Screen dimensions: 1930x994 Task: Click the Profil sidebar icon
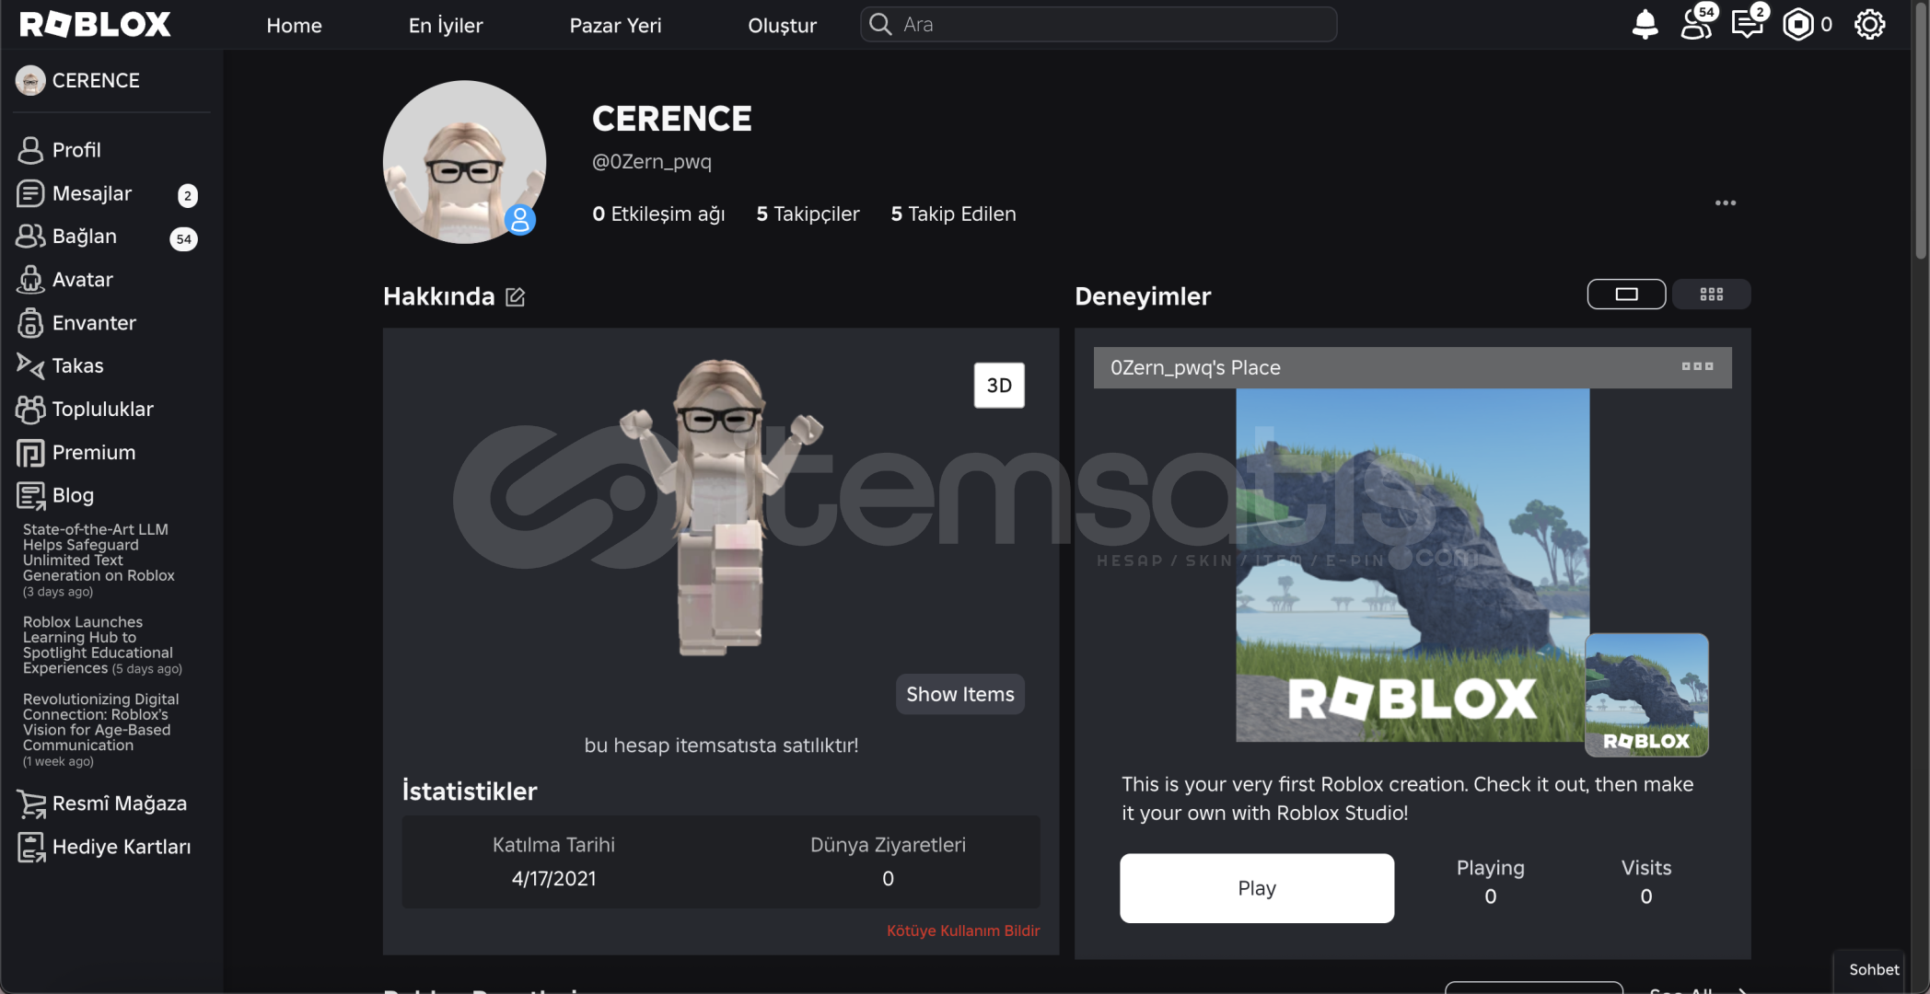point(30,150)
